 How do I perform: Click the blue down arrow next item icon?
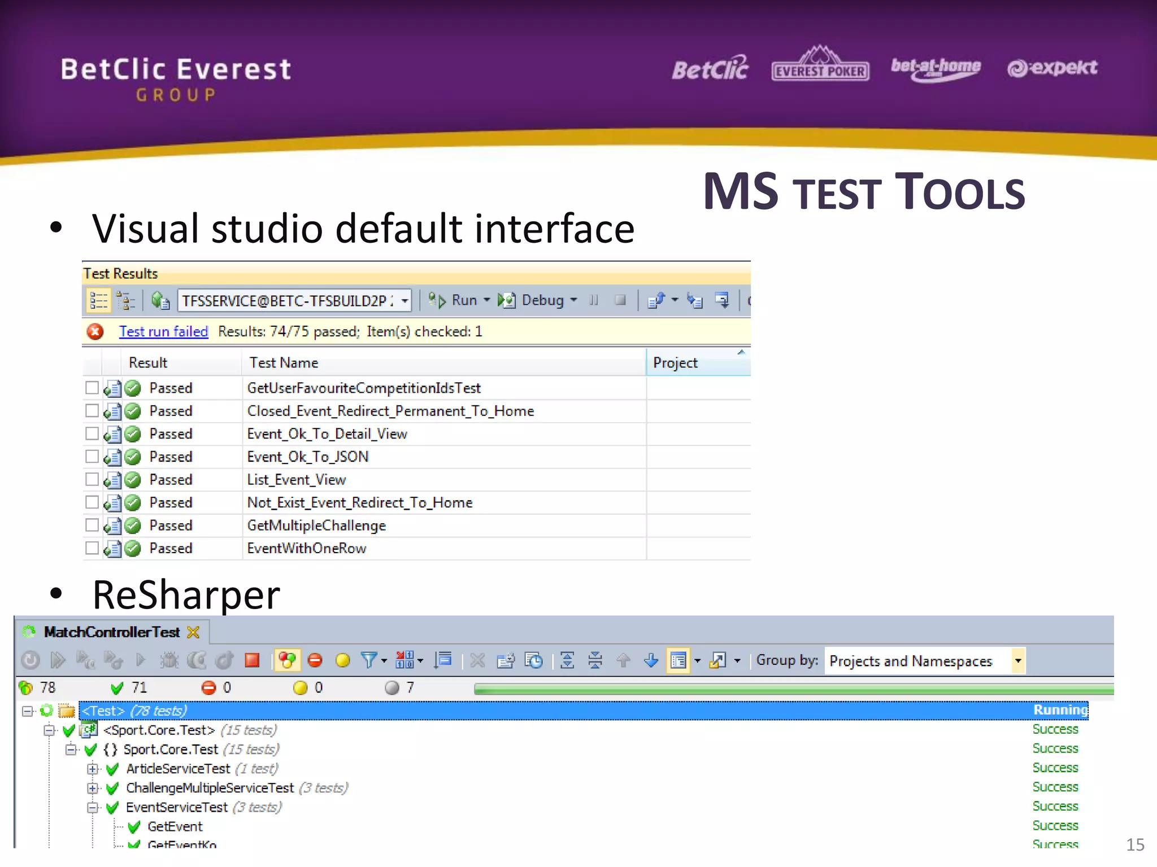651,660
